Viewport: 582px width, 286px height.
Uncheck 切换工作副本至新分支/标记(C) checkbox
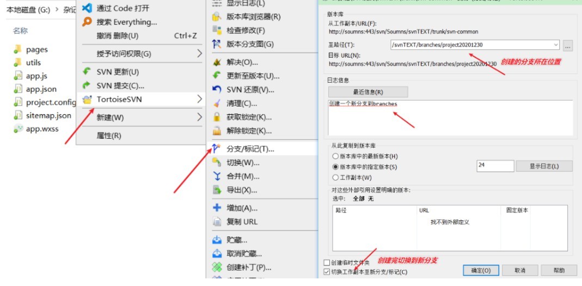(x=327, y=272)
